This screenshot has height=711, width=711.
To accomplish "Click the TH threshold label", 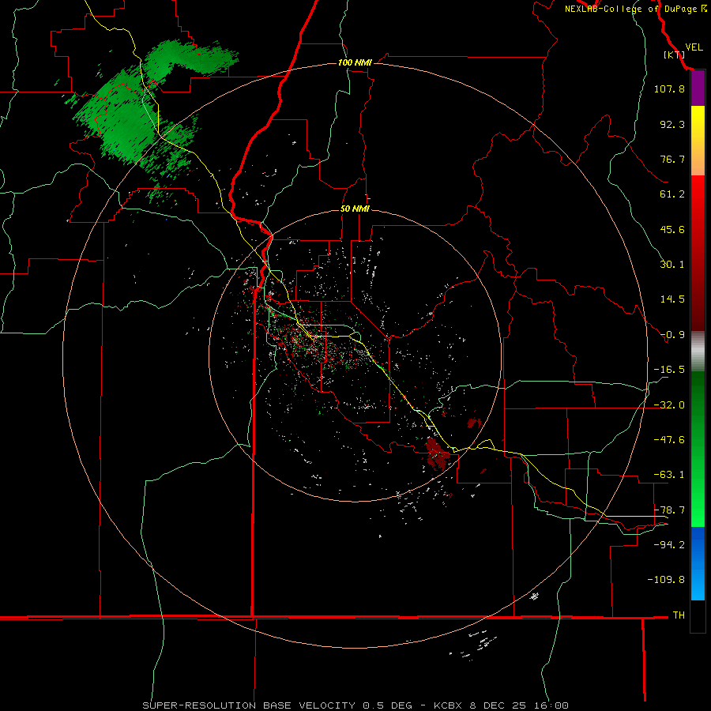I will (x=679, y=615).
